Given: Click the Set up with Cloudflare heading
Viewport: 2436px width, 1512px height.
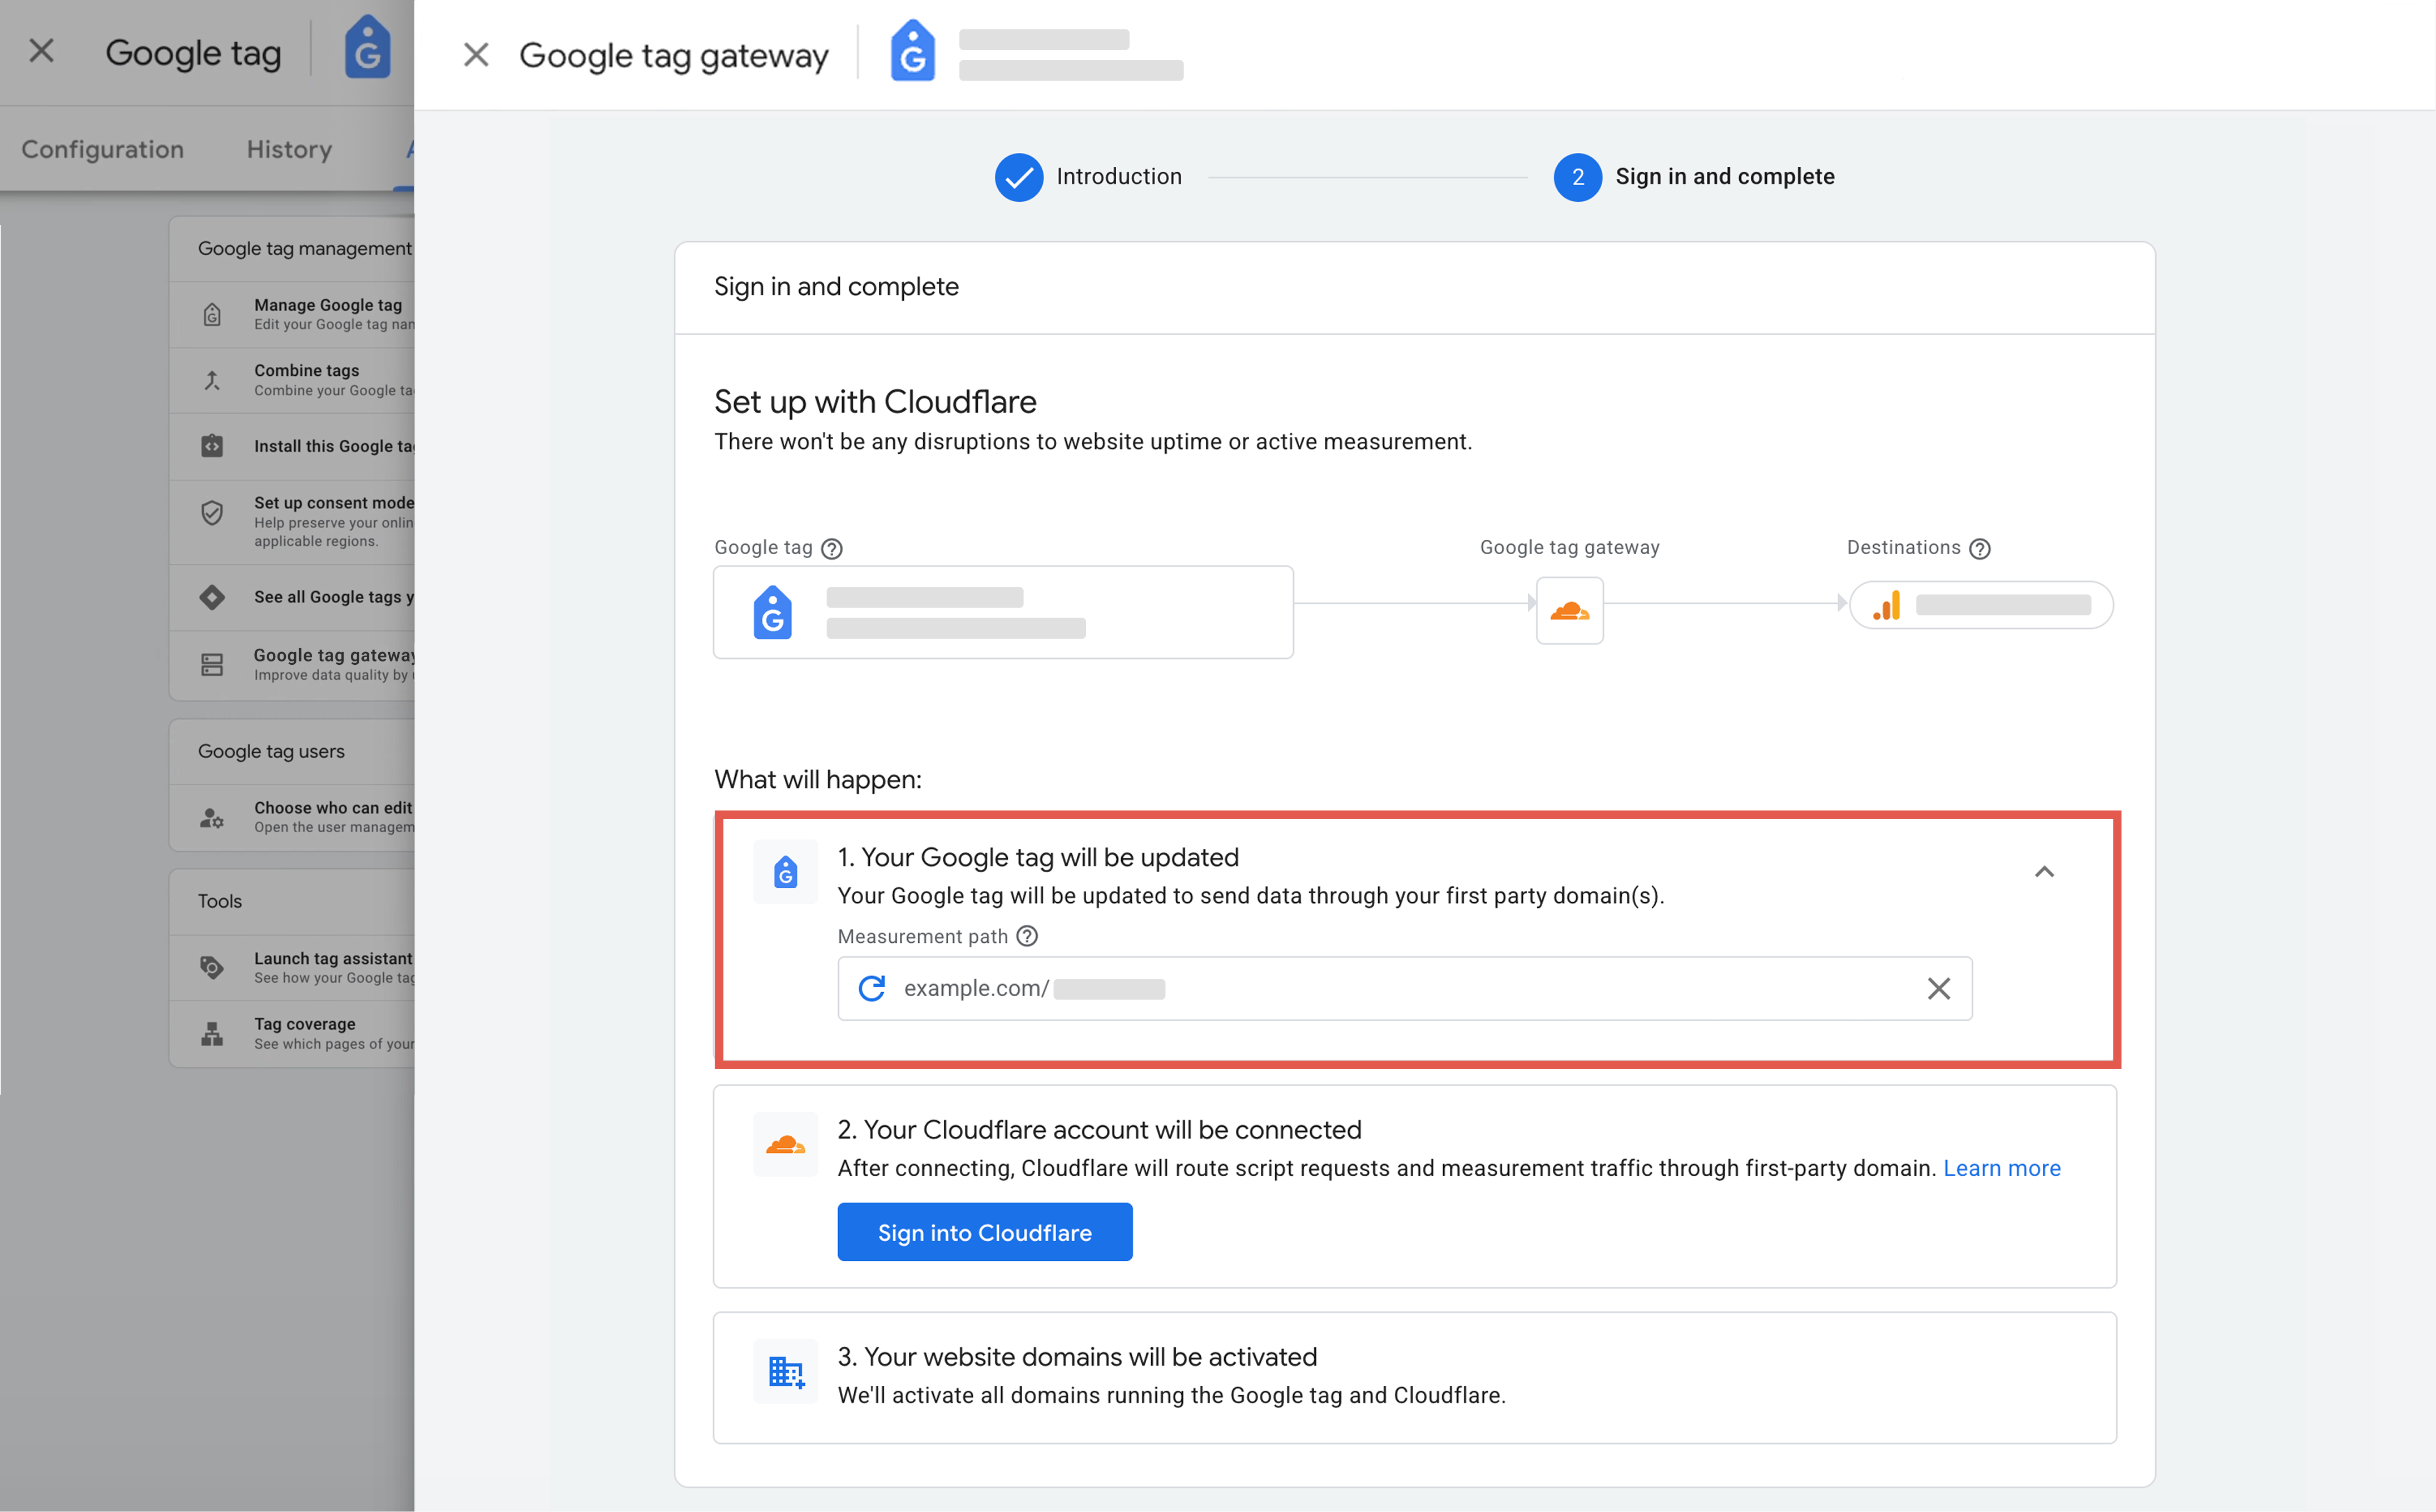Looking at the screenshot, I should click(x=875, y=402).
